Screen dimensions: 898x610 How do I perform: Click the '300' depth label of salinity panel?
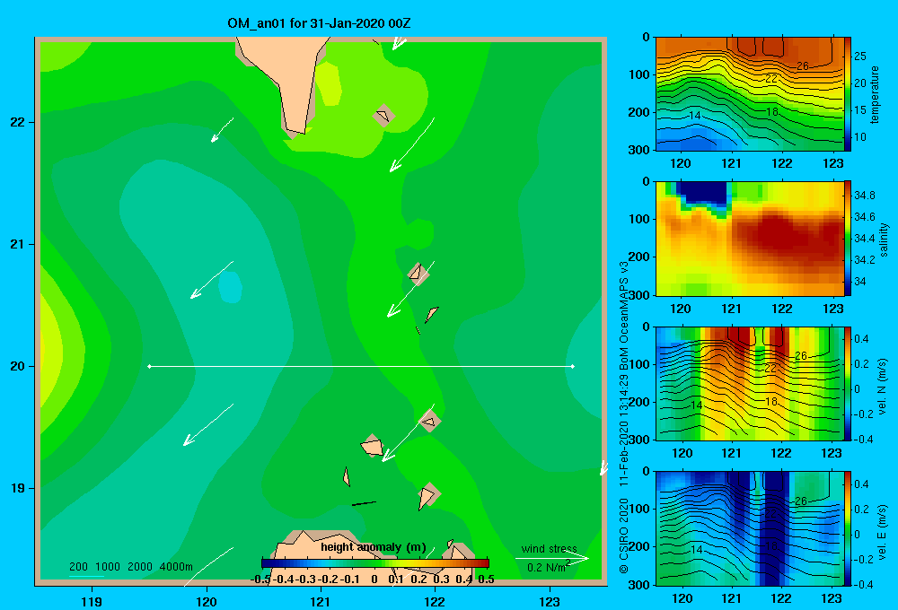tap(639, 295)
